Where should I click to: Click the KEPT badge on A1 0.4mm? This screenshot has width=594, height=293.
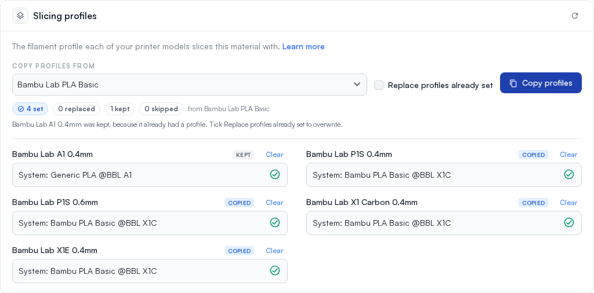tap(243, 155)
